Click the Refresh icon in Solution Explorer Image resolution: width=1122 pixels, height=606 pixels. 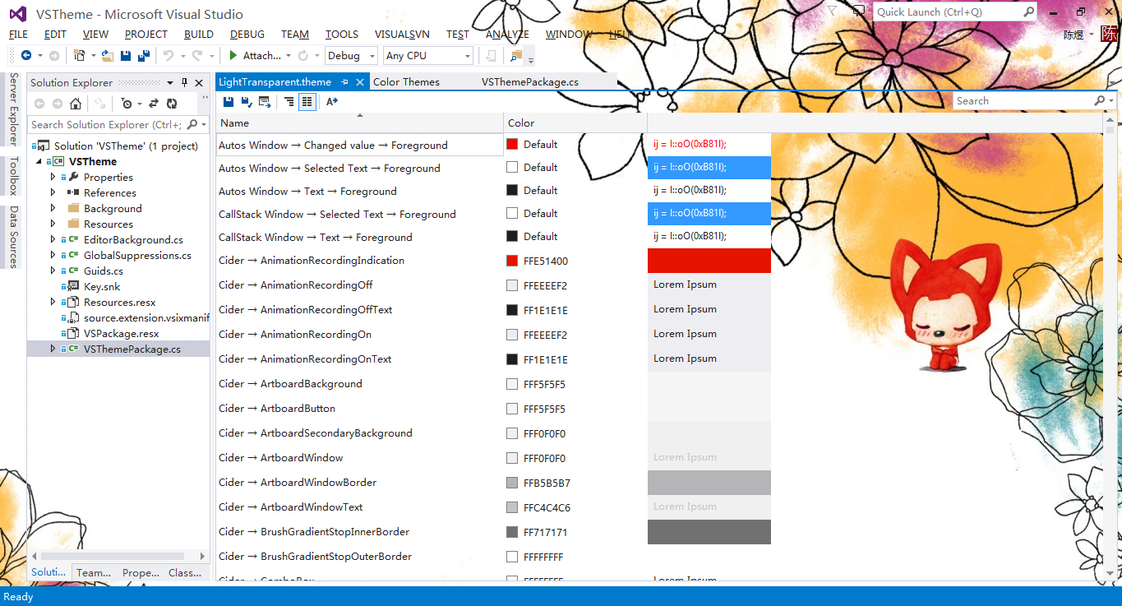point(172,104)
